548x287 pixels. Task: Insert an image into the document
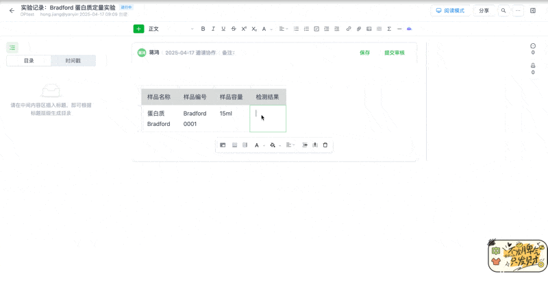coord(369,29)
